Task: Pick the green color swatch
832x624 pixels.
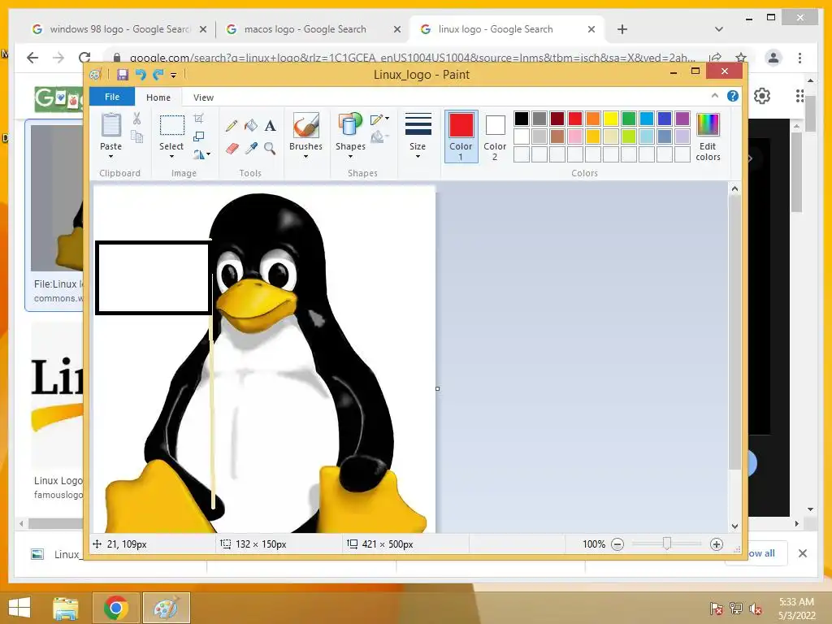Action: 629,119
